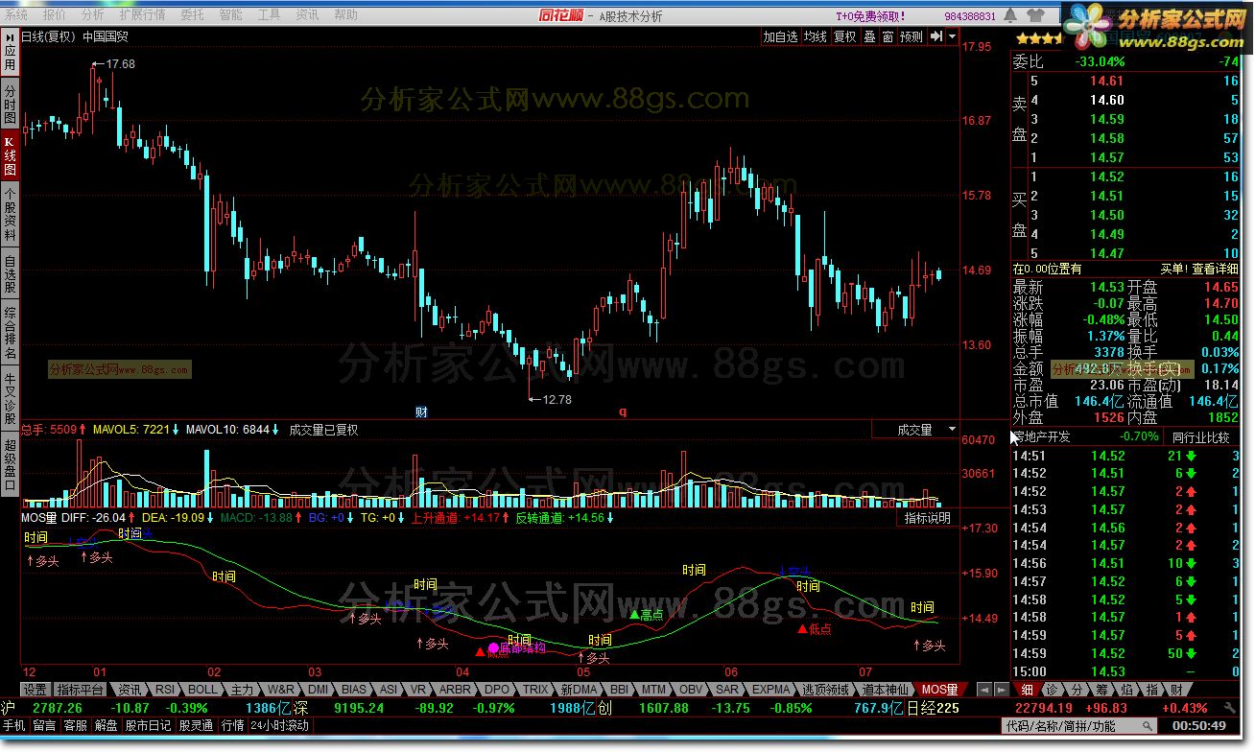Switch to the TRIX indicator tab

pyautogui.click(x=535, y=690)
